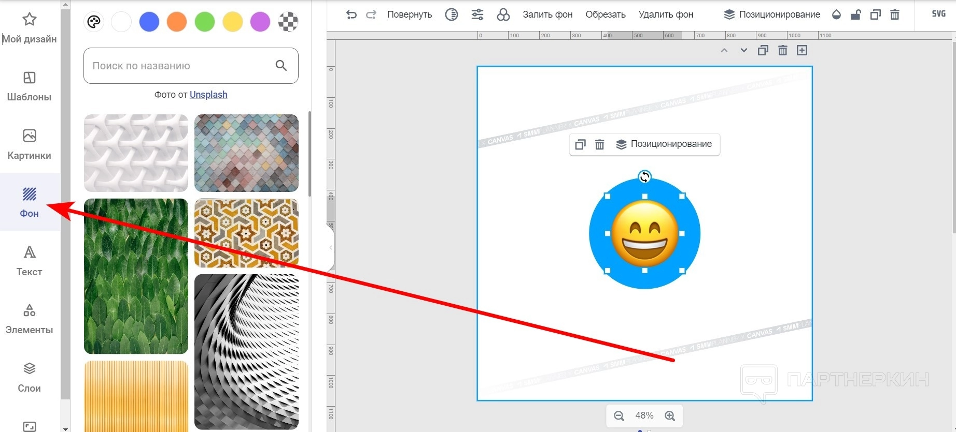
Task: Move the page down with the chevron
Action: [744, 50]
